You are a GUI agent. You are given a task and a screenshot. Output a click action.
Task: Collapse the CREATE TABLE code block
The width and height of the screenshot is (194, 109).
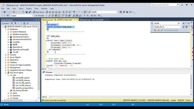click(x=46, y=41)
